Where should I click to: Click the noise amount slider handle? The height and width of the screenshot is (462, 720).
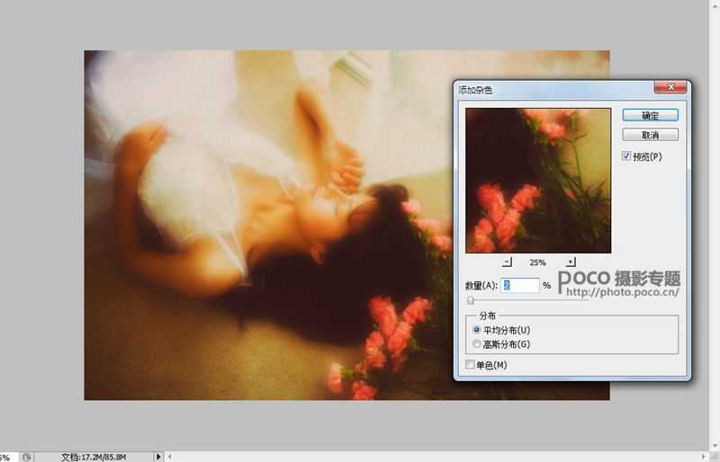click(470, 300)
